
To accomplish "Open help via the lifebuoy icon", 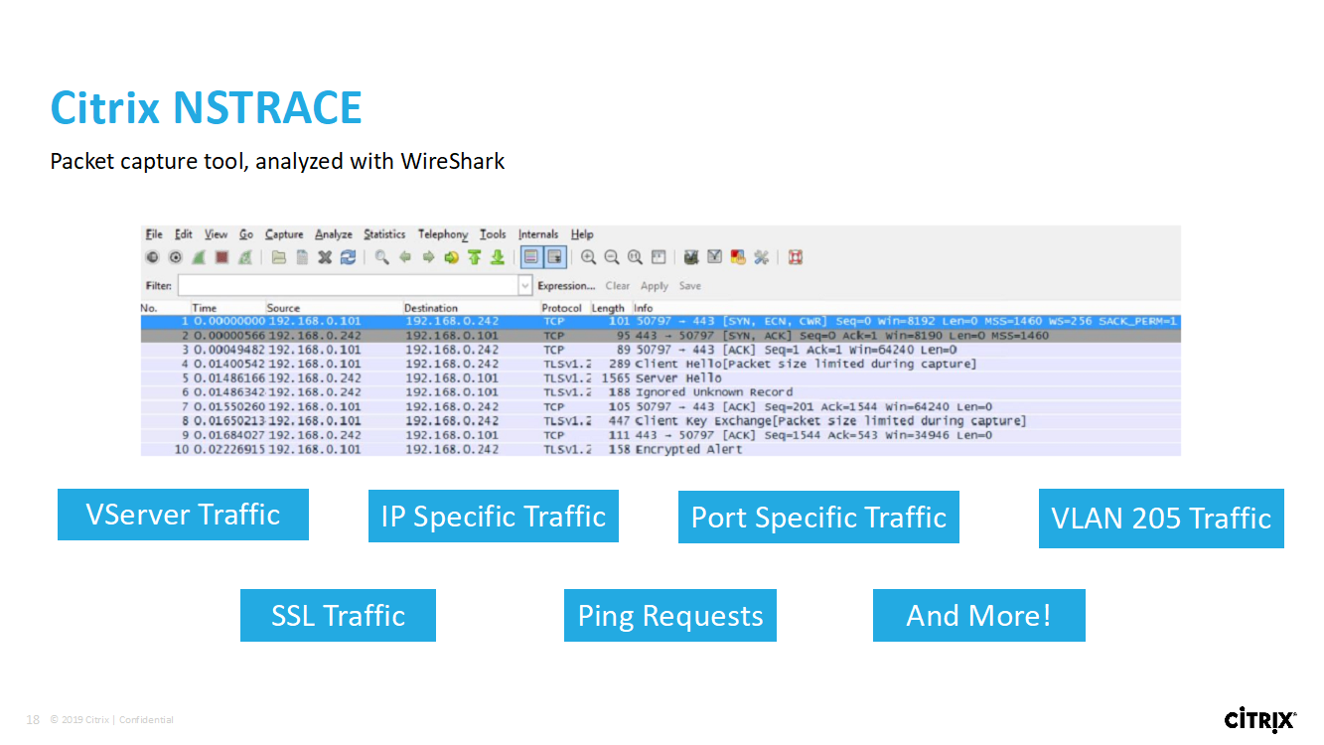I will coord(795,257).
